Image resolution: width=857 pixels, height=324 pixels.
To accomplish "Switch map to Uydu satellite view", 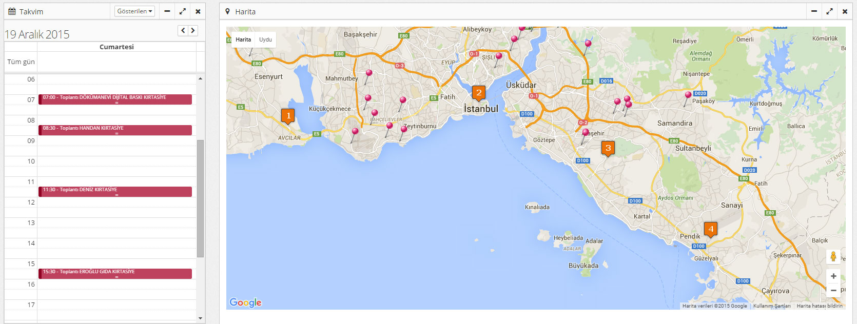I will point(265,39).
